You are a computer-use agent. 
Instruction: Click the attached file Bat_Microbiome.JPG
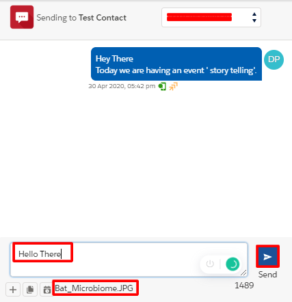94,288
